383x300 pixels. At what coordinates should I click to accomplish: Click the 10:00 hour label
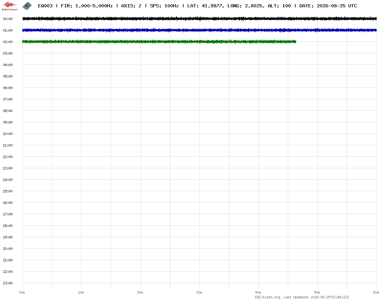click(8, 134)
